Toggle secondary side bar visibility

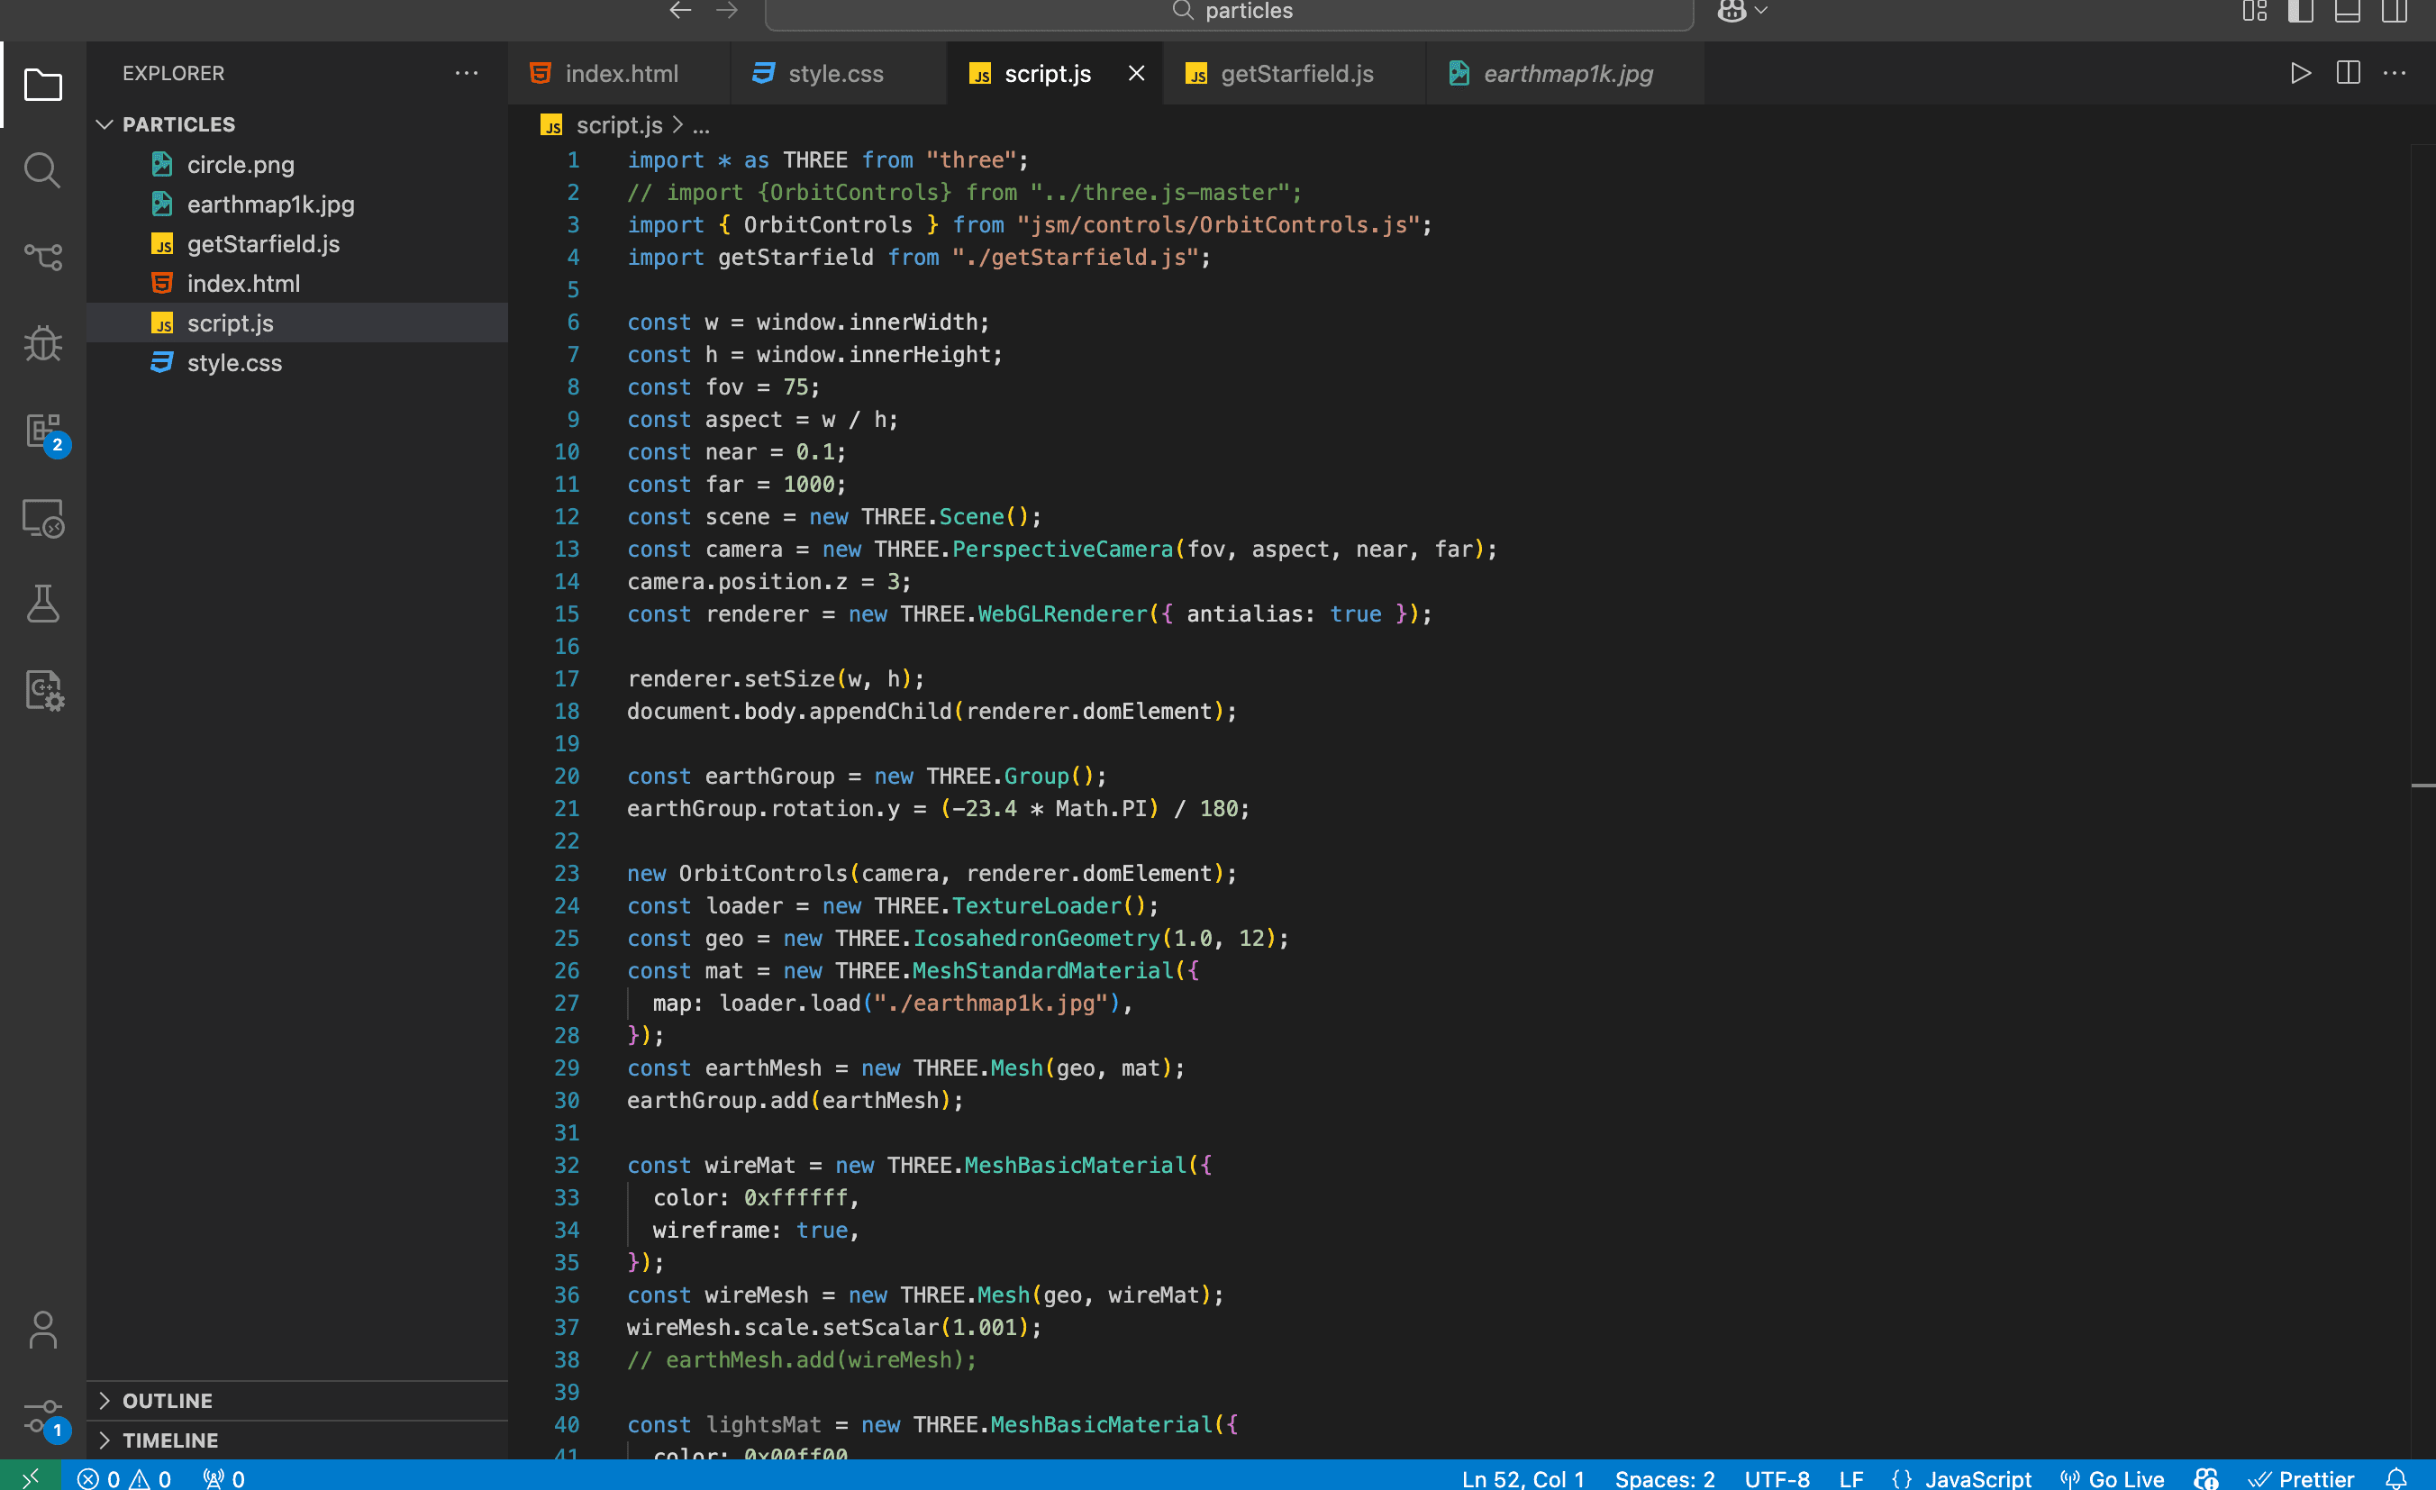coord(2394,11)
